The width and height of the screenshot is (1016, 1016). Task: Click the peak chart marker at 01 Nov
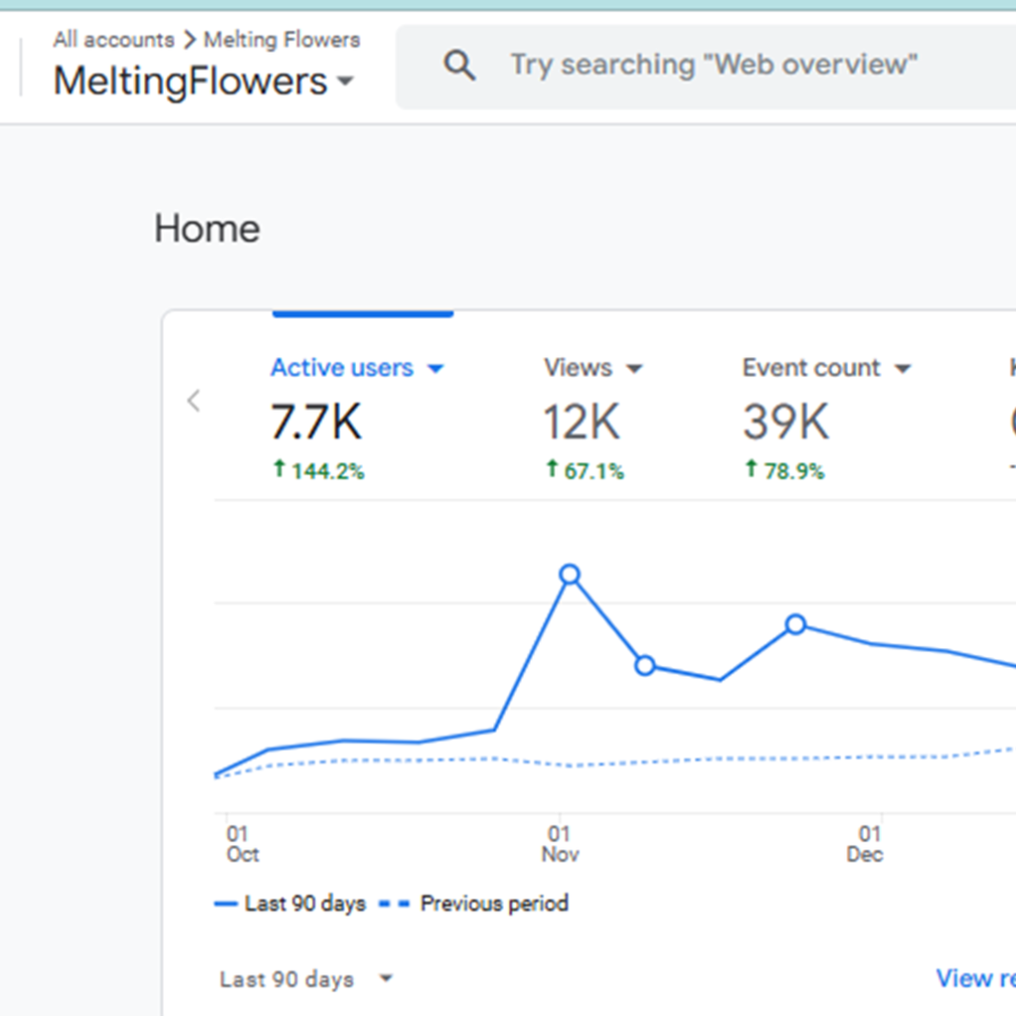click(x=570, y=574)
